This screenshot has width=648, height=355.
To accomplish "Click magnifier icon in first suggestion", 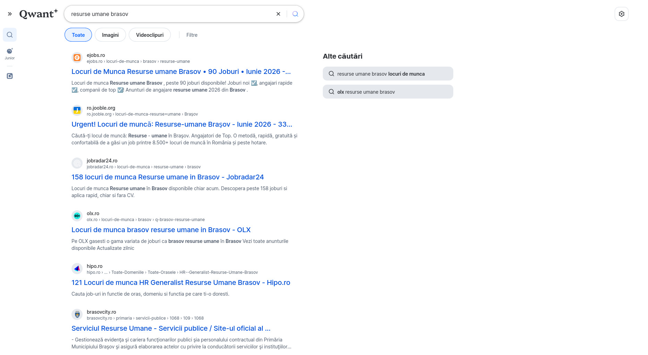I will 331,74.
